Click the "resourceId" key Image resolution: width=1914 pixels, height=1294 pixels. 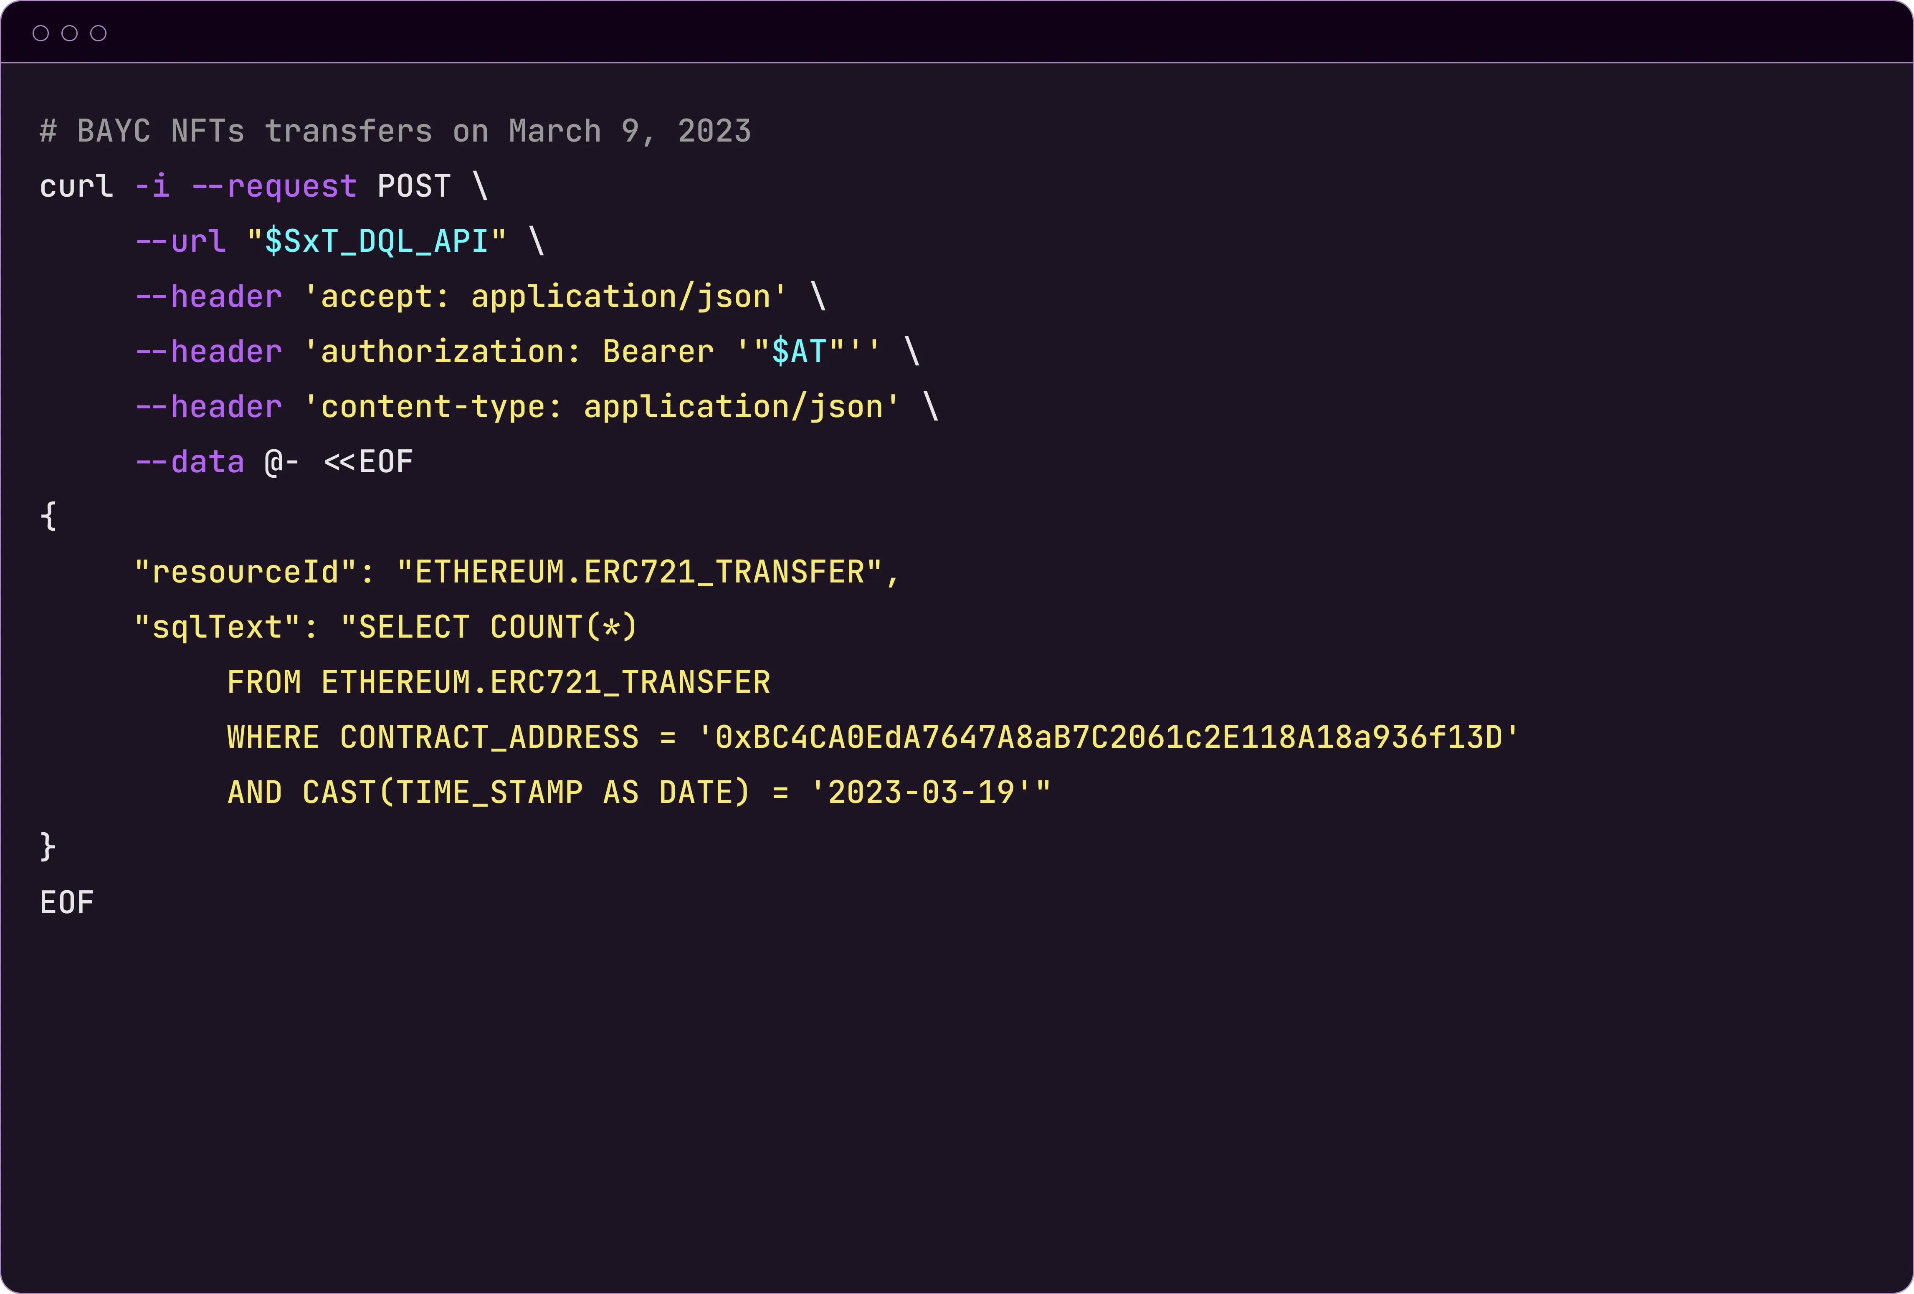[x=245, y=572]
